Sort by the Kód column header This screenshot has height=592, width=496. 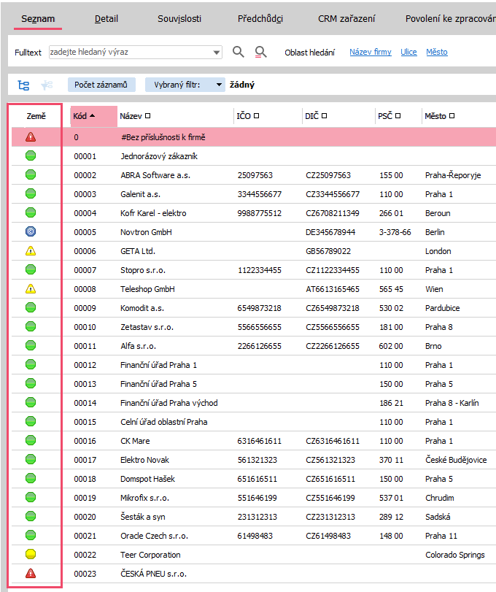pos(84,116)
